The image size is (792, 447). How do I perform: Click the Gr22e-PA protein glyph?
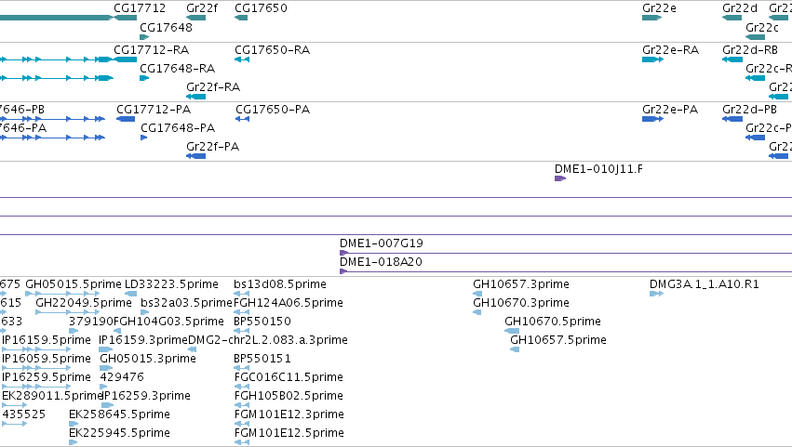click(652, 119)
